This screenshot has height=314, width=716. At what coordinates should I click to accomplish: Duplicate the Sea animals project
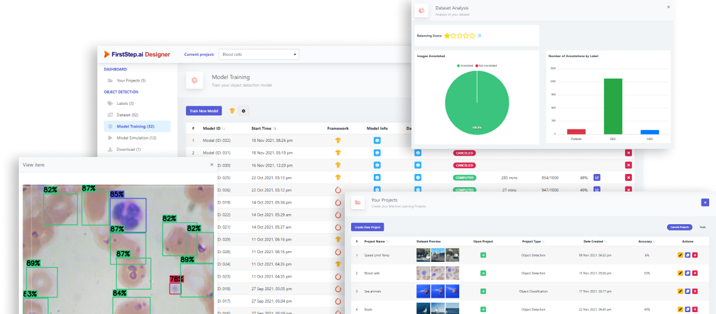click(x=688, y=291)
